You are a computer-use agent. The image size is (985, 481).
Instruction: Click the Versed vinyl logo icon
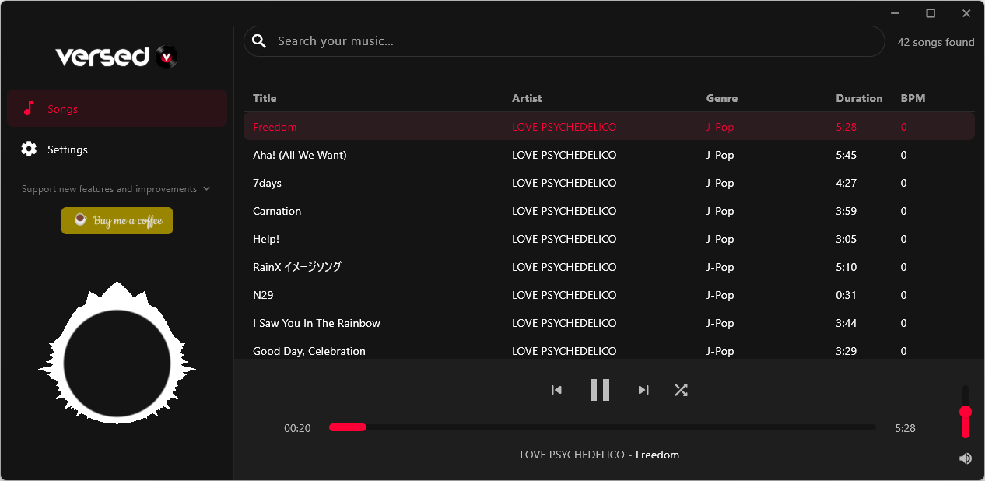[166, 57]
